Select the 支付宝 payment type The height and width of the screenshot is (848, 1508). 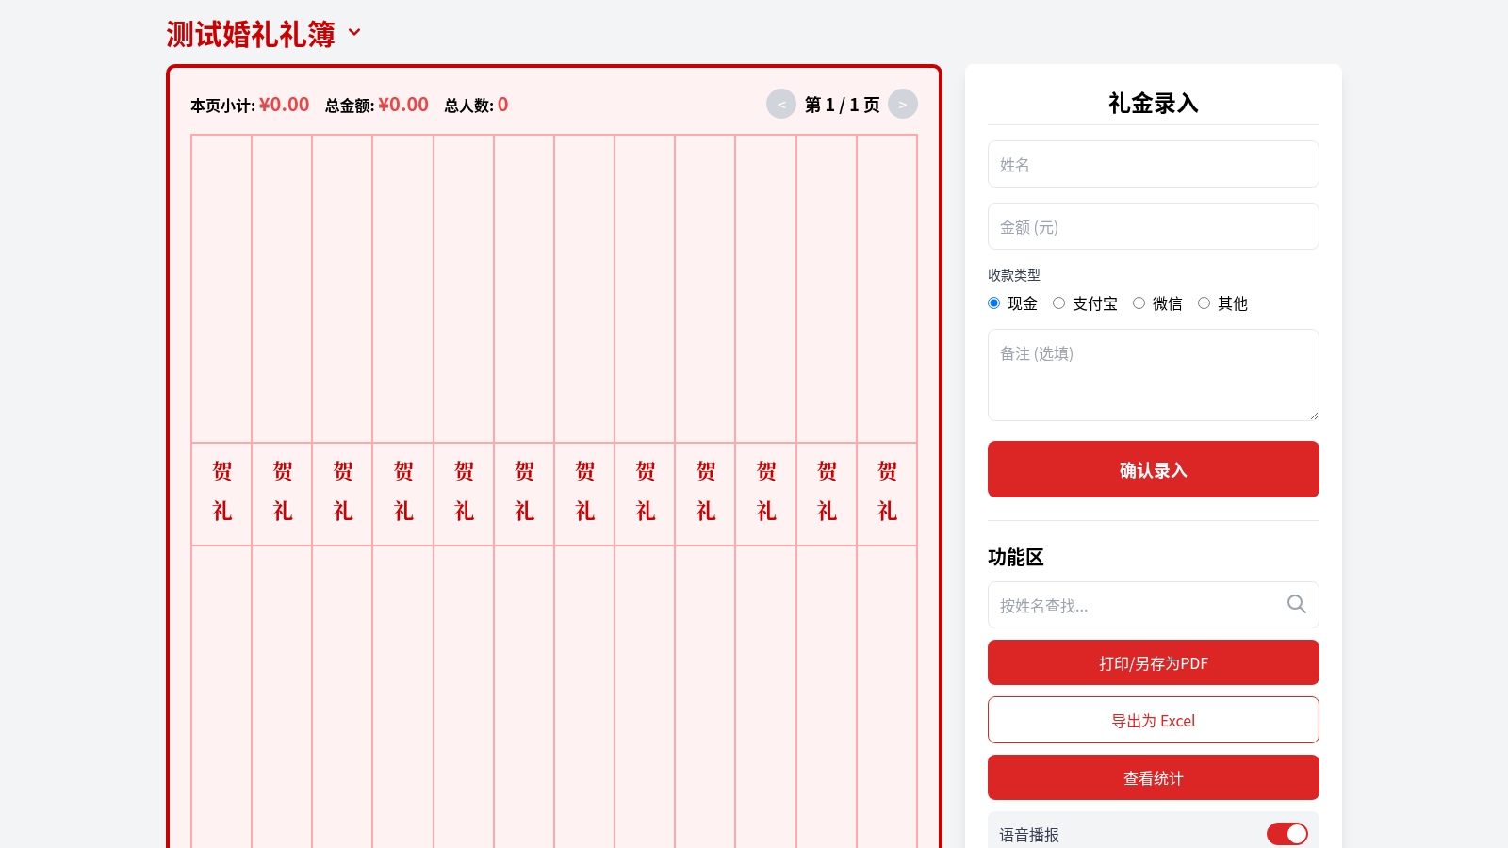[1058, 302]
